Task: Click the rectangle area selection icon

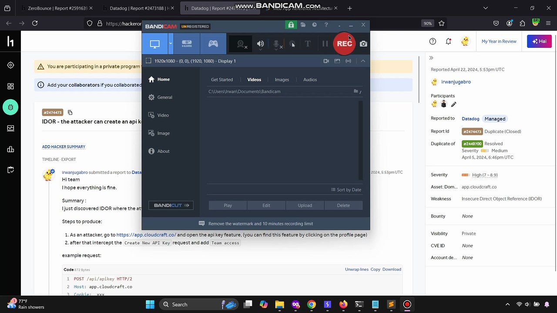Action: pos(148,61)
